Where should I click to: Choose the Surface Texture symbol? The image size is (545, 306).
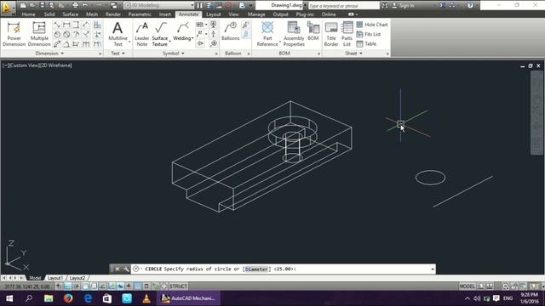pyautogui.click(x=160, y=34)
